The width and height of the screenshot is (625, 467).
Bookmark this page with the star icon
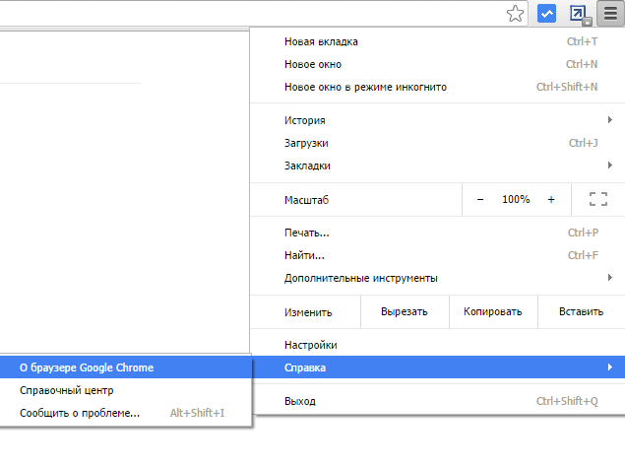click(x=515, y=14)
